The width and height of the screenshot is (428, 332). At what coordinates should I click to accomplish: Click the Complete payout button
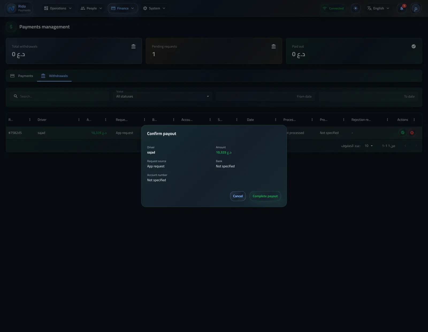[x=265, y=196]
